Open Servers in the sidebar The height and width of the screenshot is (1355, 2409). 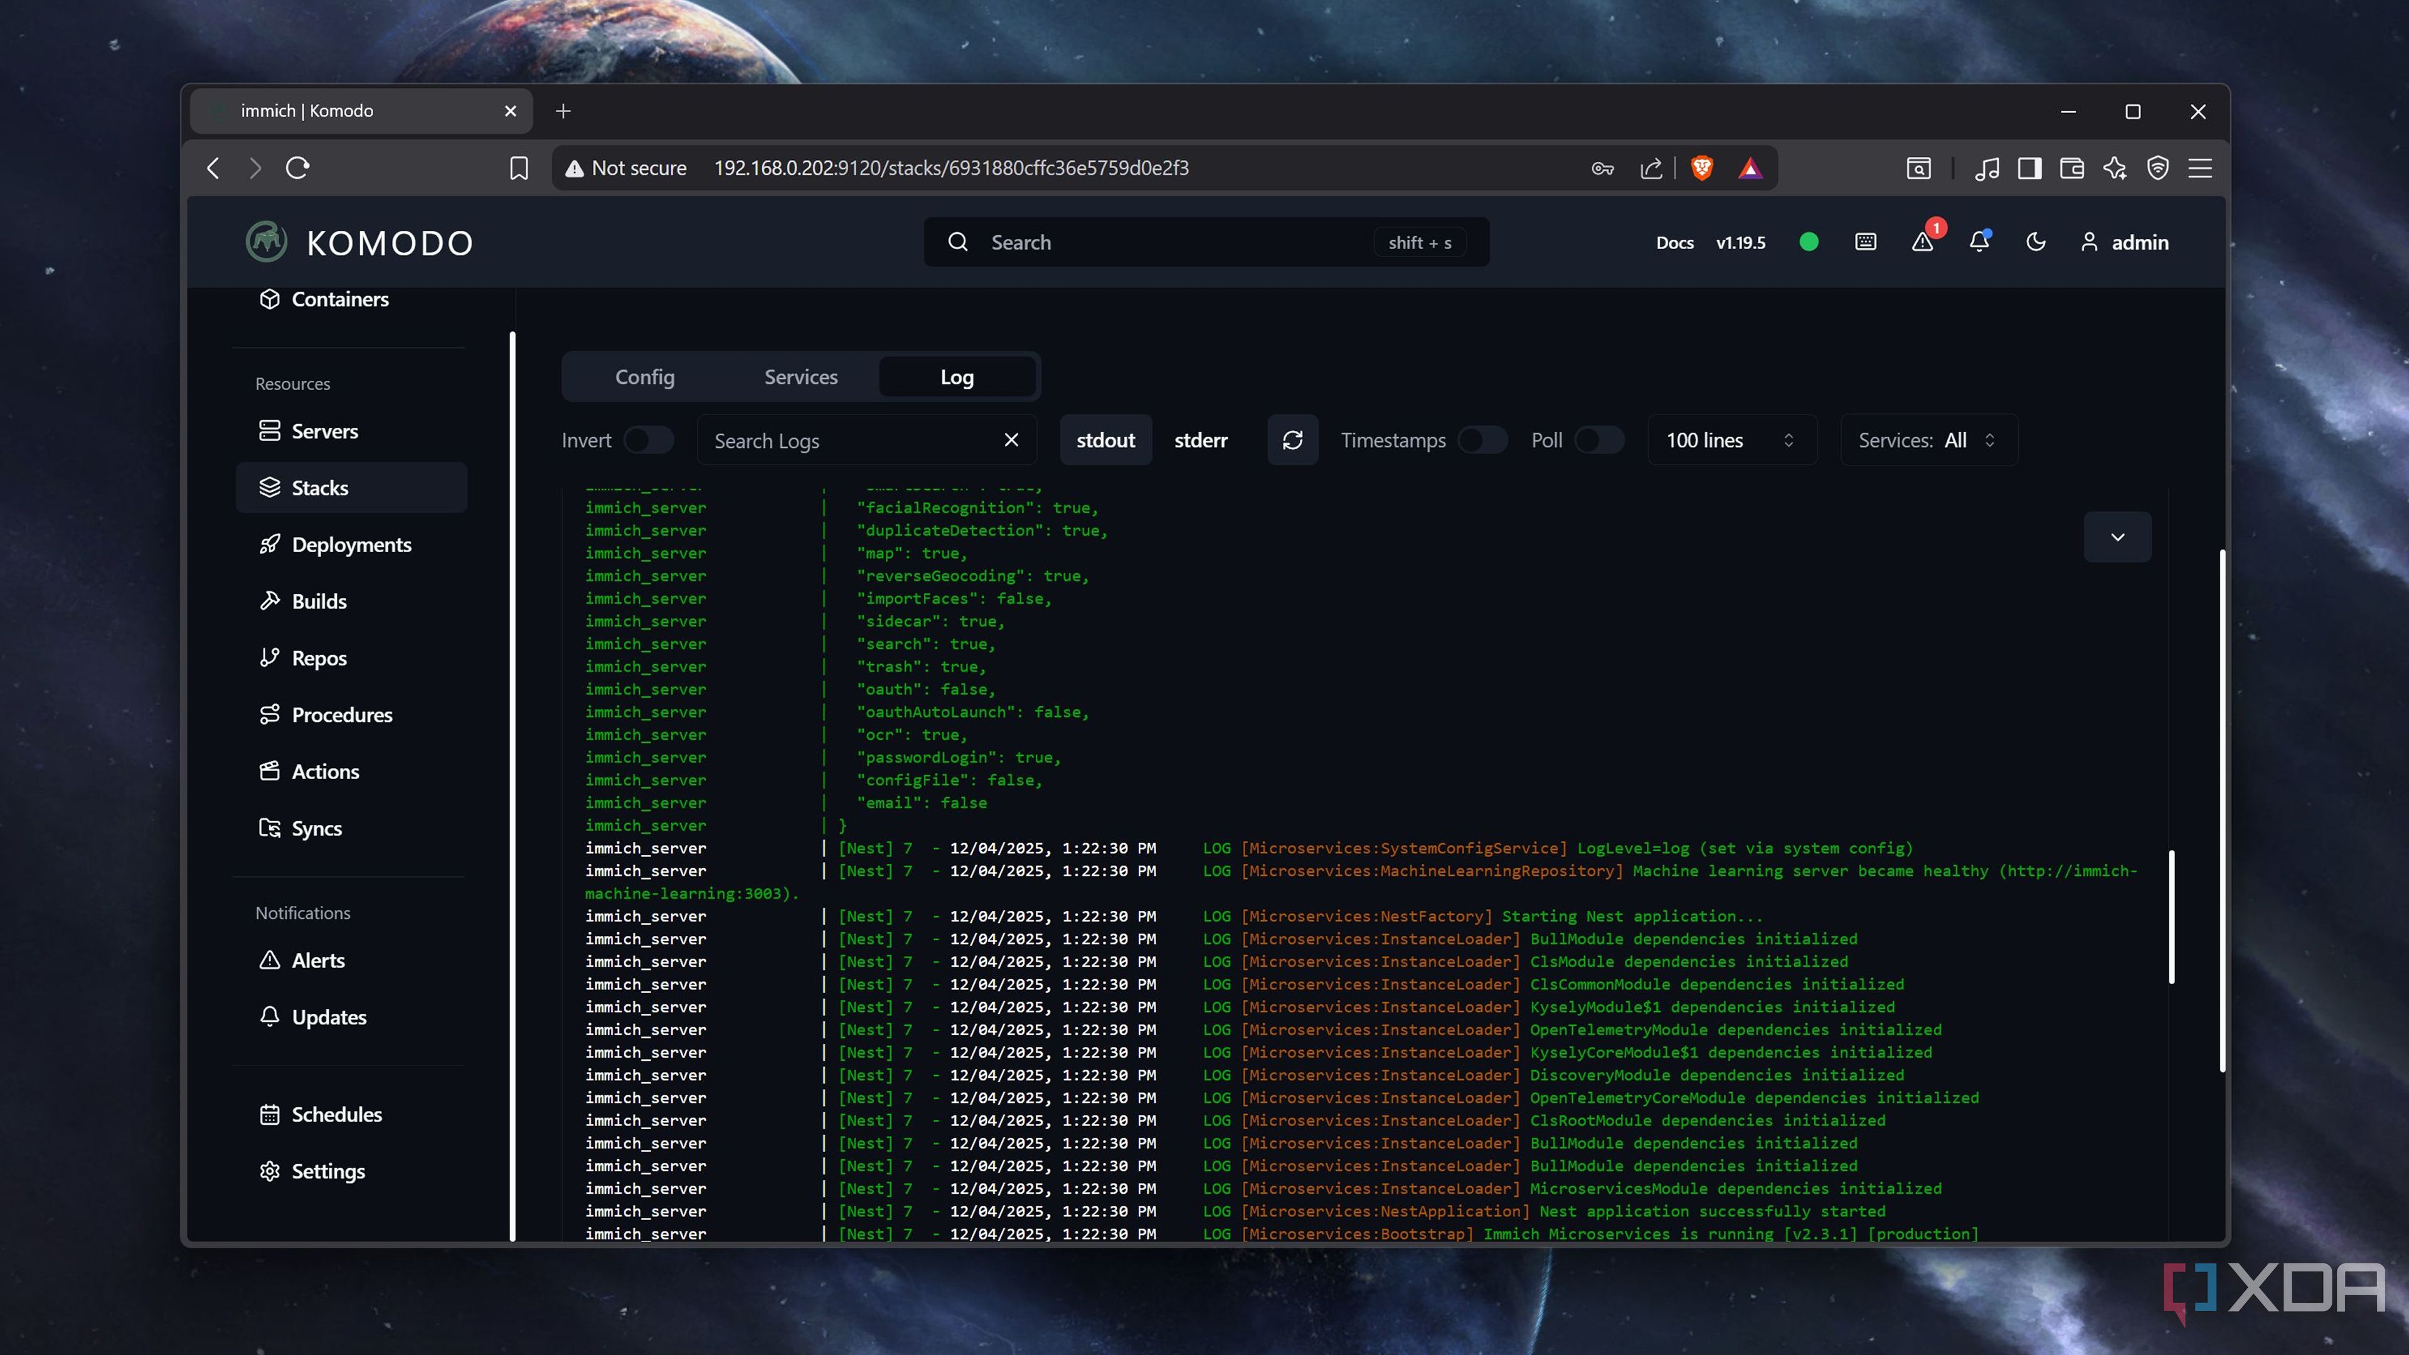click(x=351, y=431)
